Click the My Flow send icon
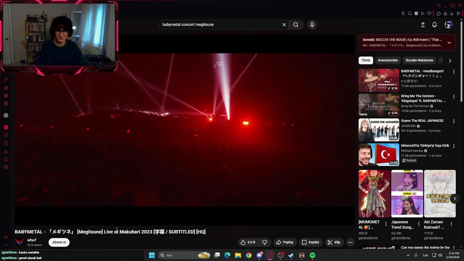The image size is (464, 261). point(423,13)
